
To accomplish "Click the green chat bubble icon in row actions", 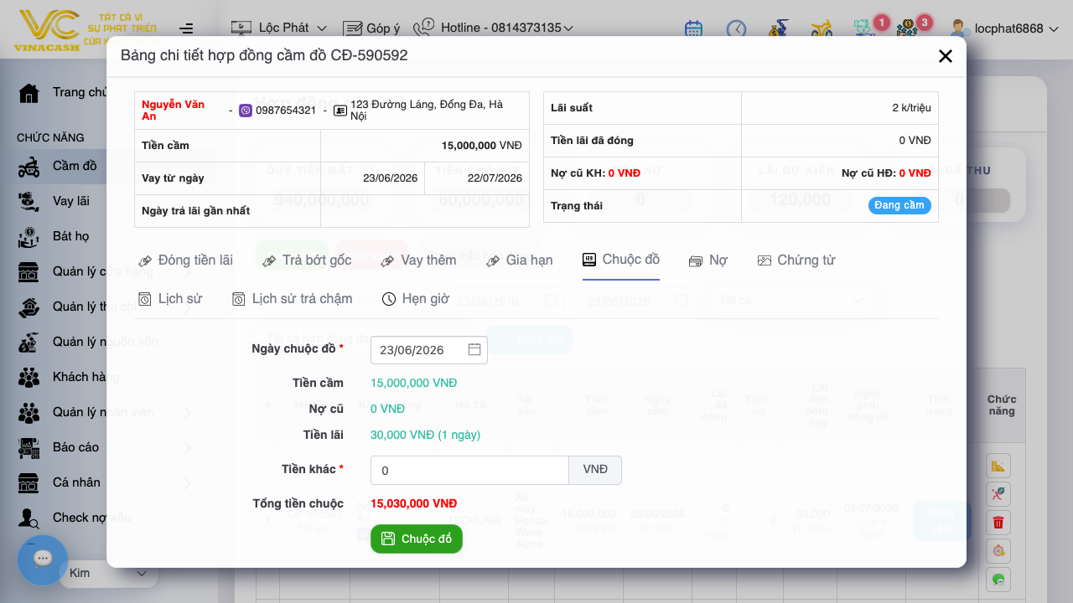I will tap(998, 580).
